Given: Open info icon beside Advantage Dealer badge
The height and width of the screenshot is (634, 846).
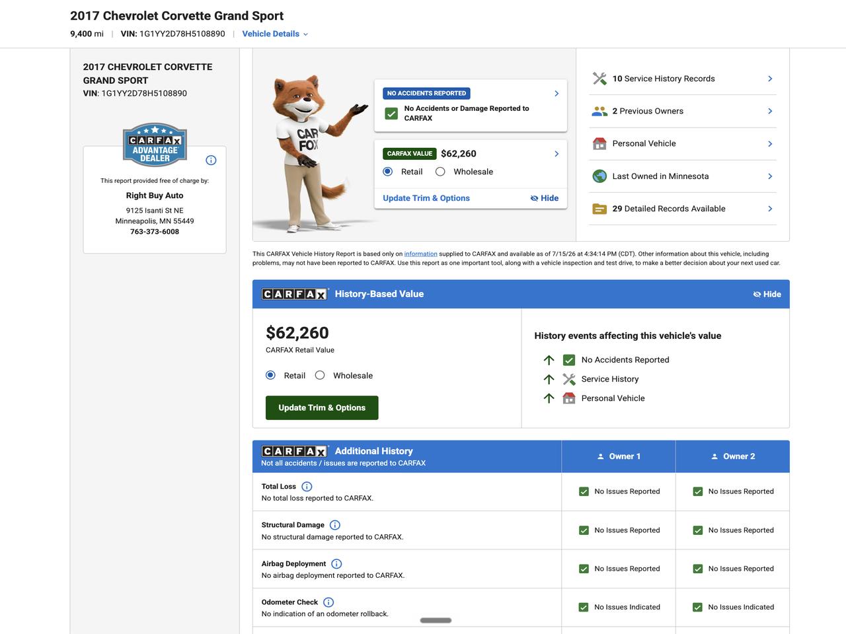Looking at the screenshot, I should 211,160.
